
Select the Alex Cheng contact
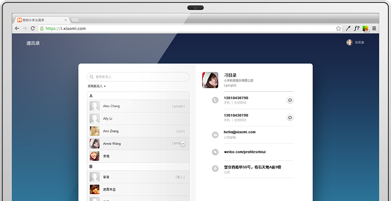click(138, 106)
